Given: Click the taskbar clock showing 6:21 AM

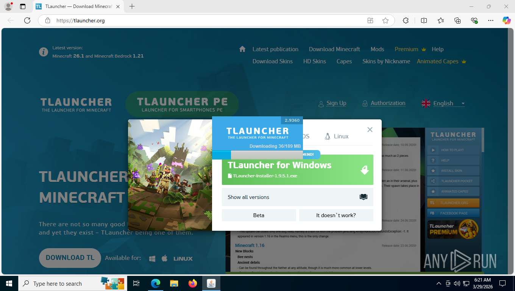Looking at the screenshot, I should click(x=483, y=283).
